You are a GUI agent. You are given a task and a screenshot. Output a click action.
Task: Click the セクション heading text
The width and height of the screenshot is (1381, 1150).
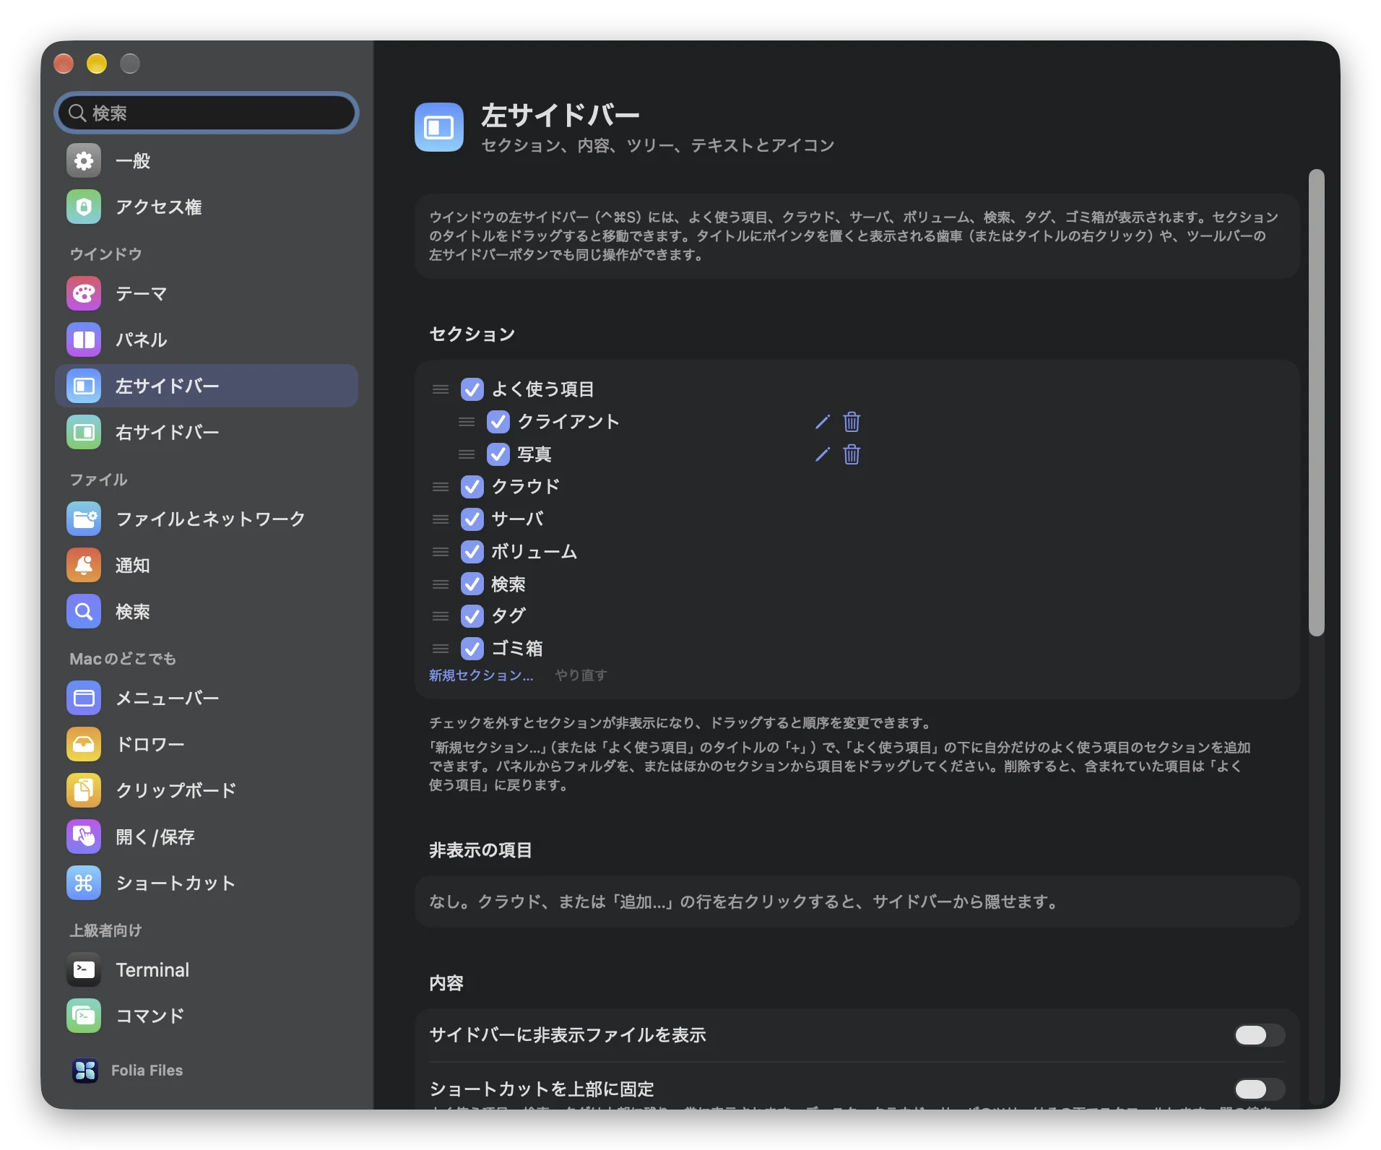click(x=472, y=334)
